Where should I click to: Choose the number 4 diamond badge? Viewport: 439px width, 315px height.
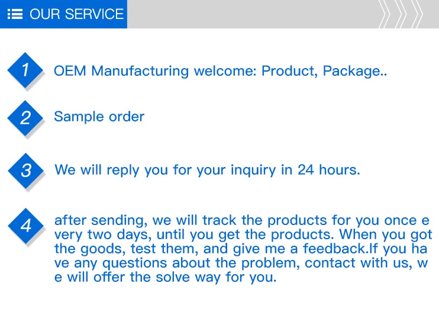click(x=25, y=226)
